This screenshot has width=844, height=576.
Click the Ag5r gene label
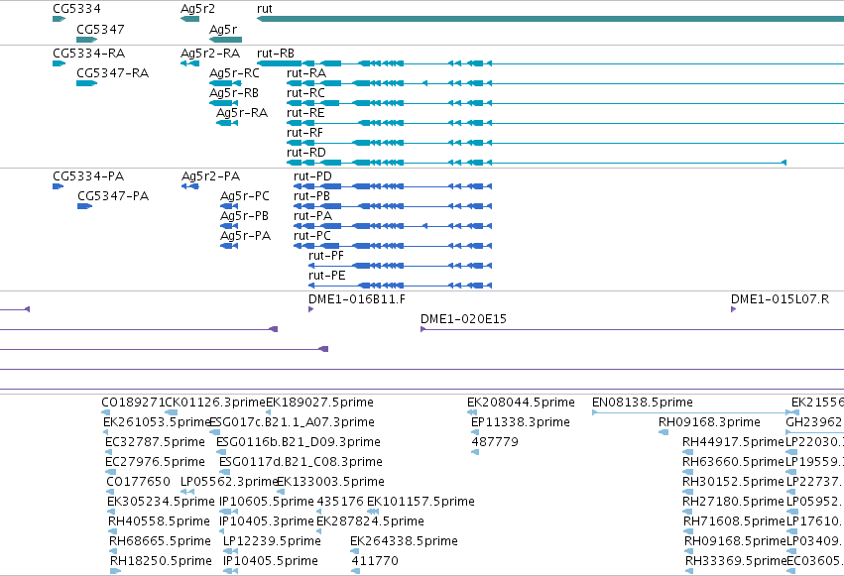[223, 29]
